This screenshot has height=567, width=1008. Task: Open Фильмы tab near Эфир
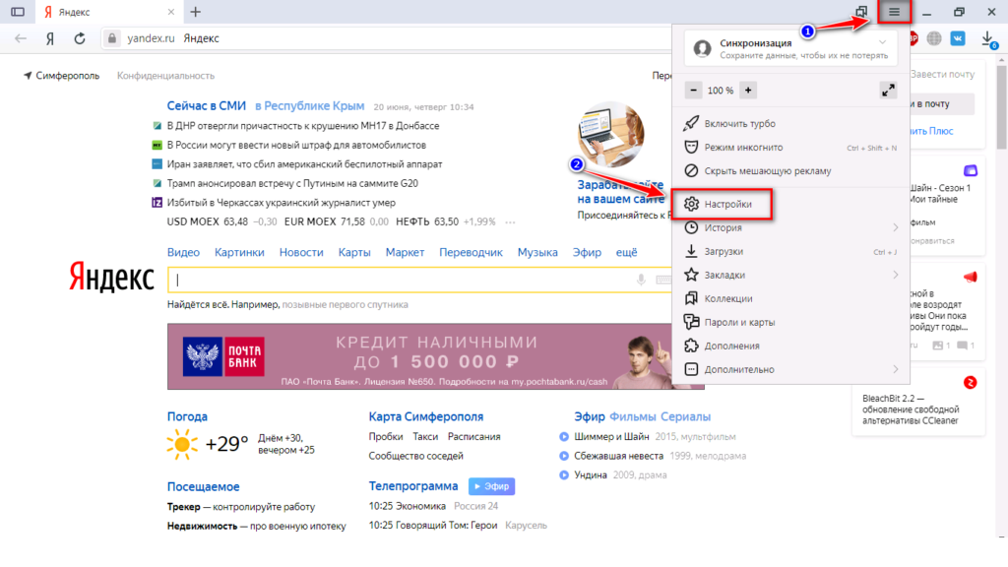point(632,416)
